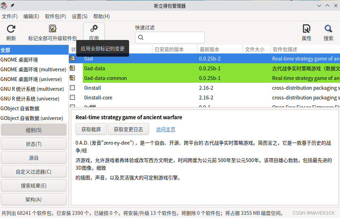
Task: Select GNOME 桌面环境 (universe) category
Action: pyautogui.click(x=34, y=79)
